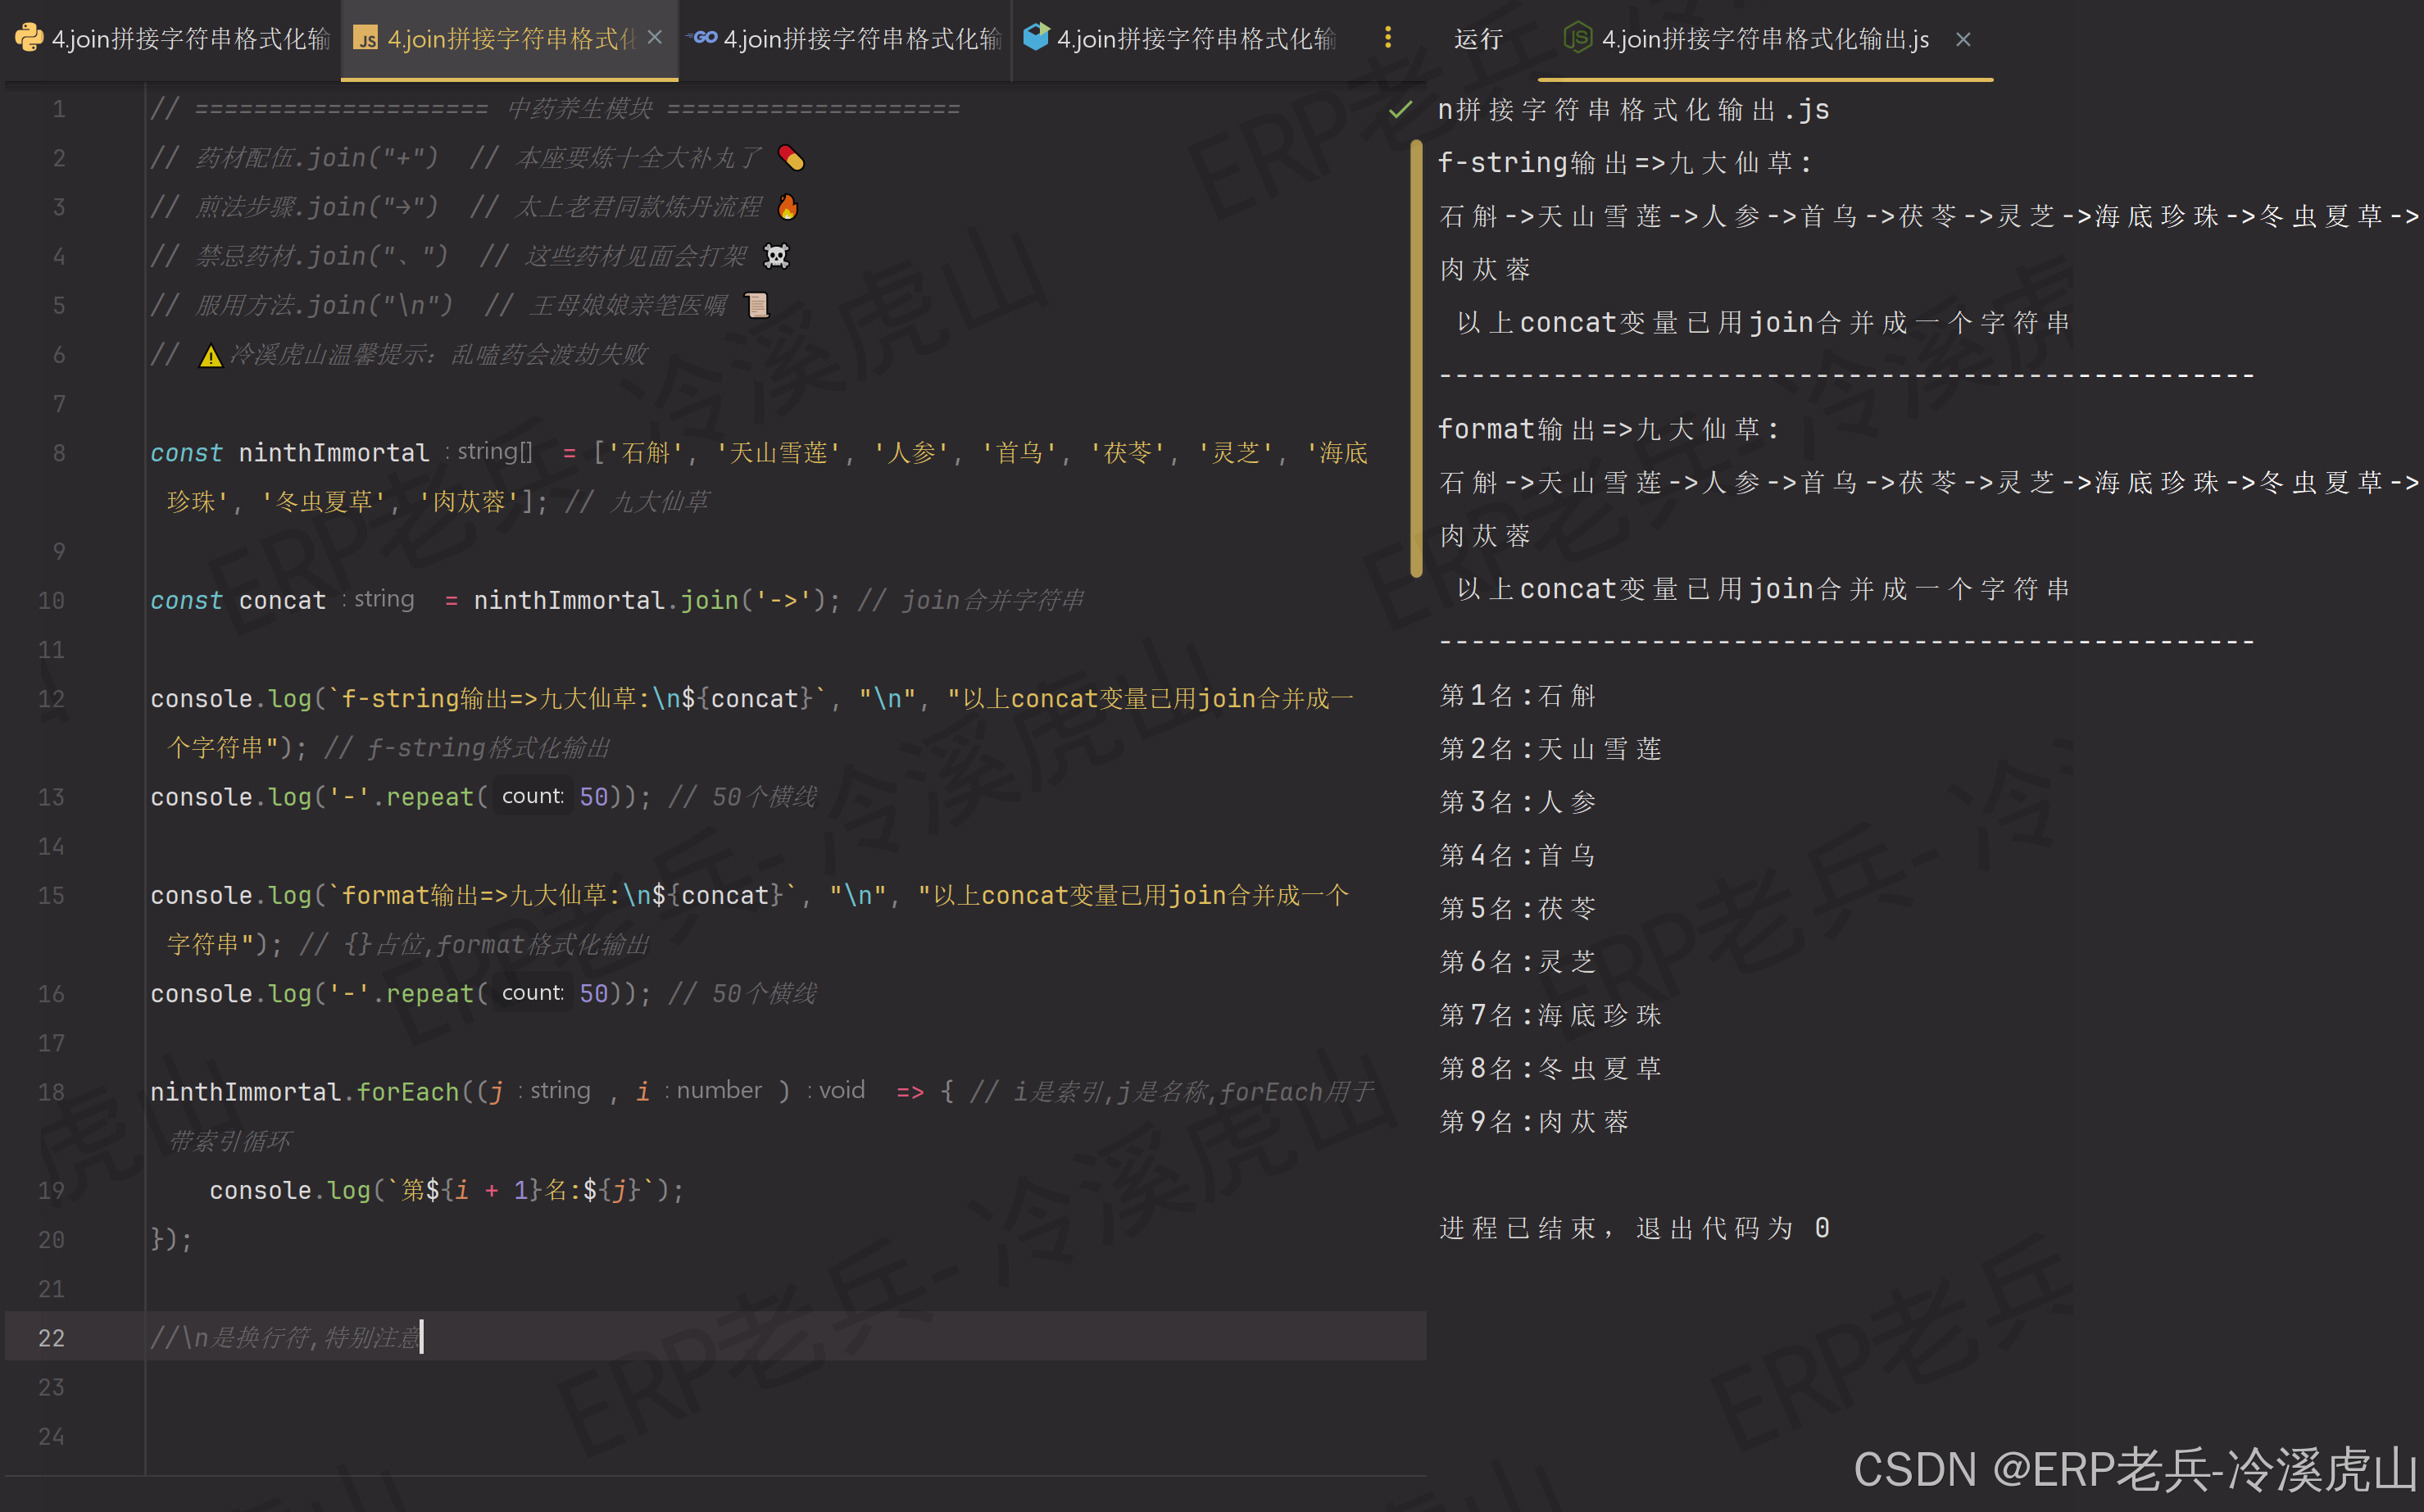Click line number 8 in the gutter

pos(59,453)
